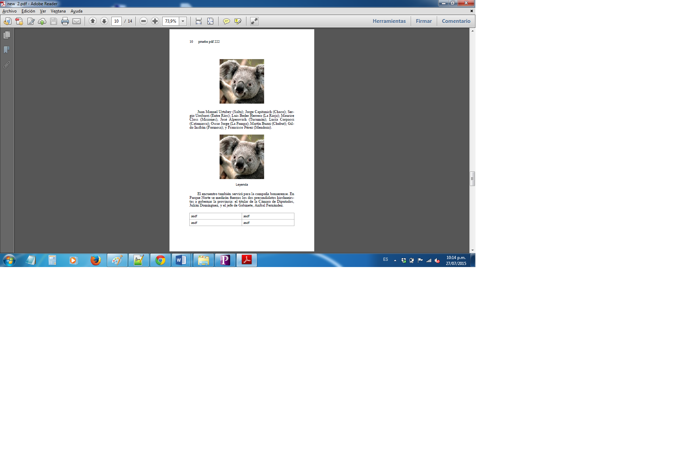Click the page number input field

[x=117, y=21]
